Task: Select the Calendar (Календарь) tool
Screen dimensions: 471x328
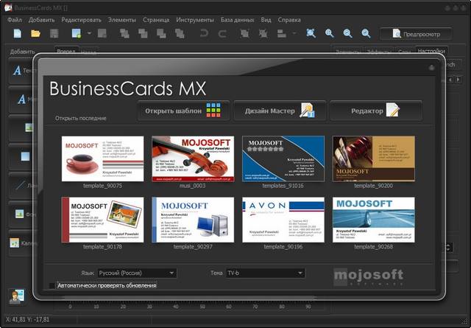Action: [x=21, y=242]
